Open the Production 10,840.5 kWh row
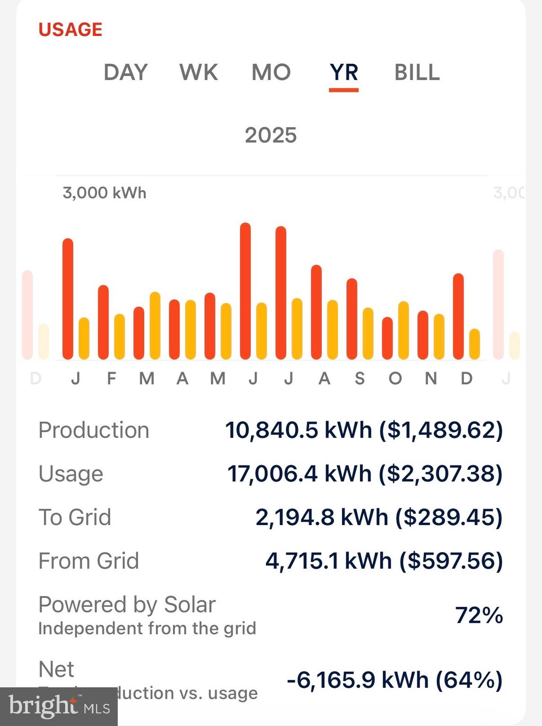The image size is (542, 726). (271, 430)
